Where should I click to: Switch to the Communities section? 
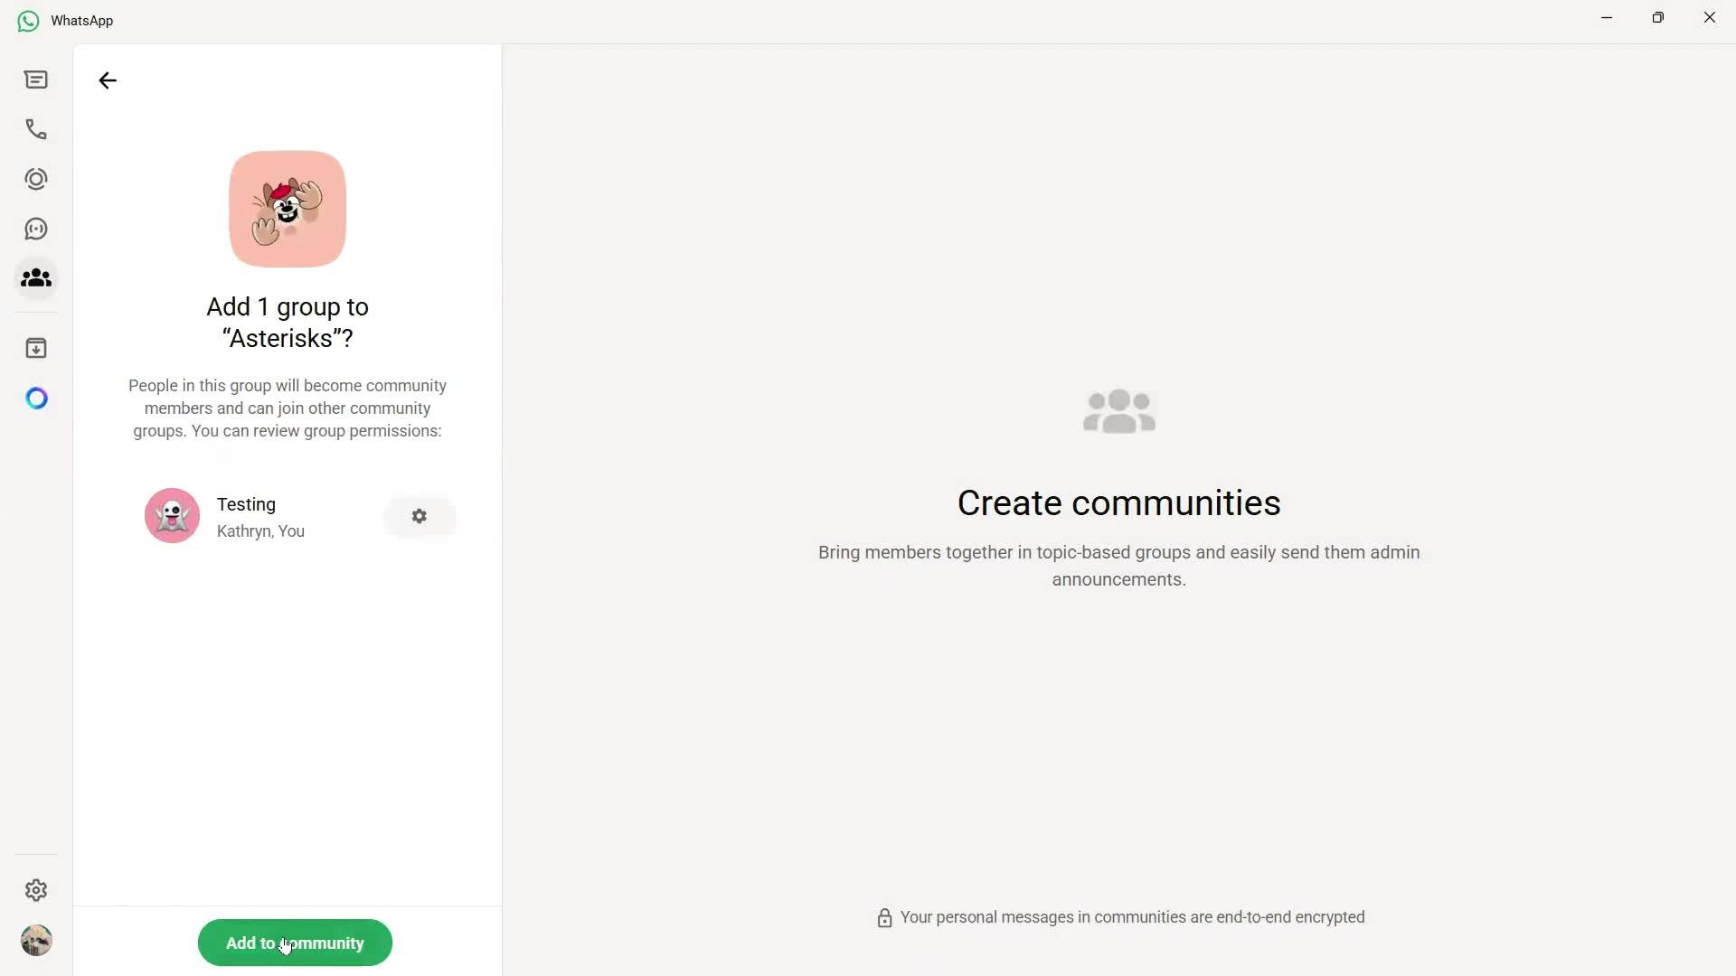click(x=35, y=278)
